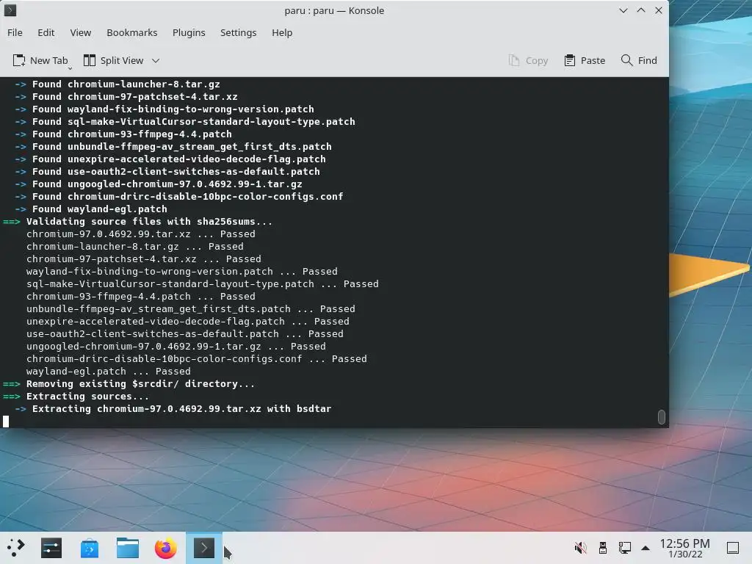The image size is (752, 564).
Task: Expand the New Tab dropdown arrow
Action: [70, 68]
